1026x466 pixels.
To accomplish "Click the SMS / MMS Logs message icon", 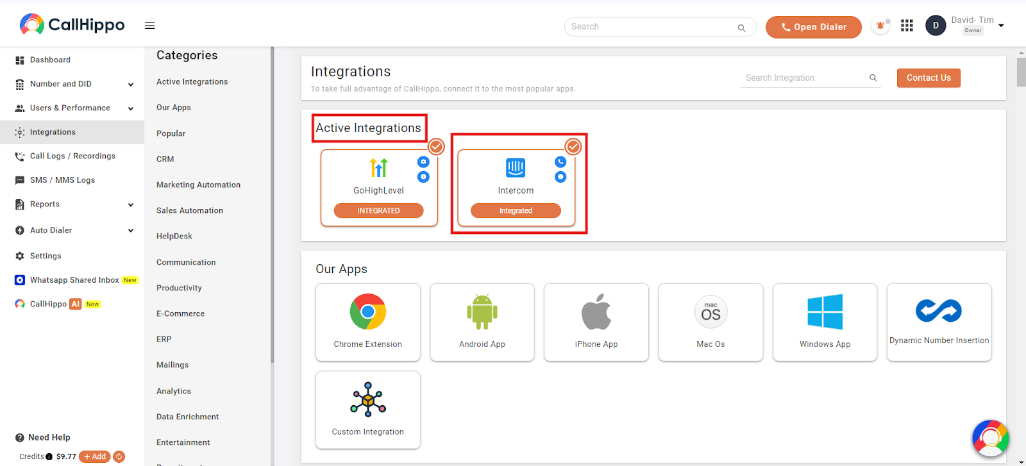I will tap(20, 180).
